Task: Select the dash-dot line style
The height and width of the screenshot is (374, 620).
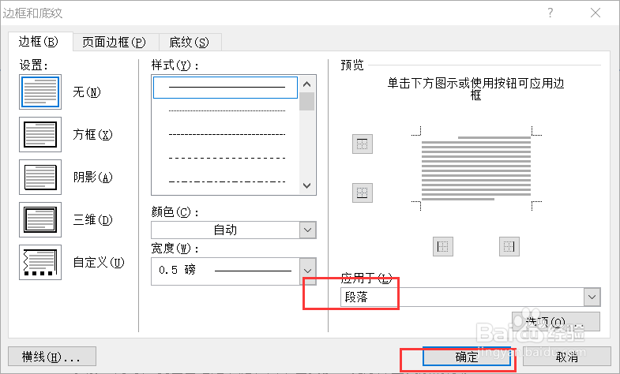Action: 227,181
